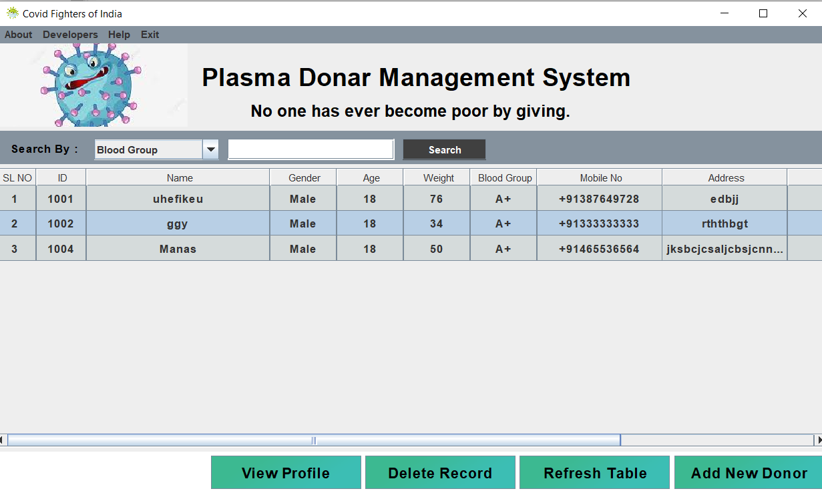Open the Help menu

pos(119,35)
